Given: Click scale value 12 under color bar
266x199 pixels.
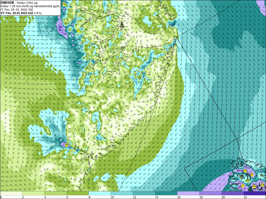Looking at the screenshot, I should coord(134,197).
